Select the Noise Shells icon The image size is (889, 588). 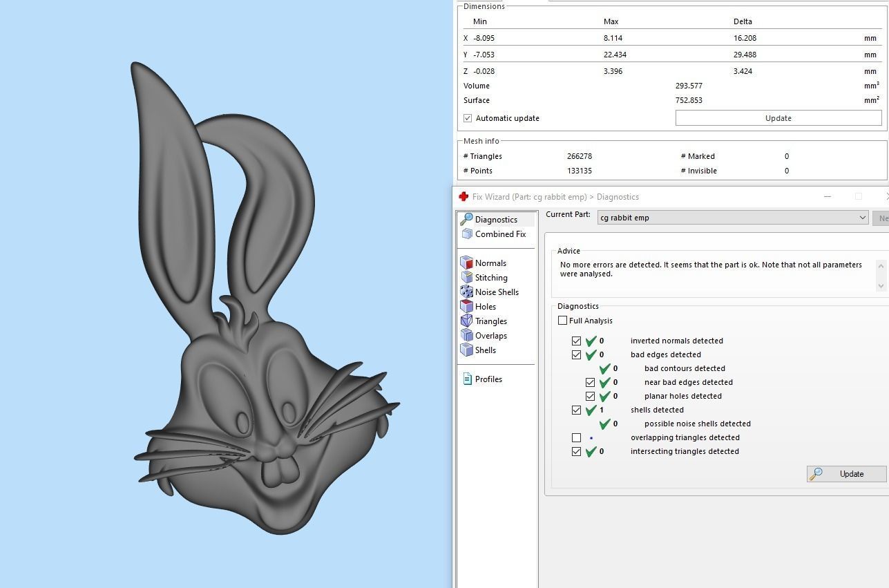(x=466, y=292)
